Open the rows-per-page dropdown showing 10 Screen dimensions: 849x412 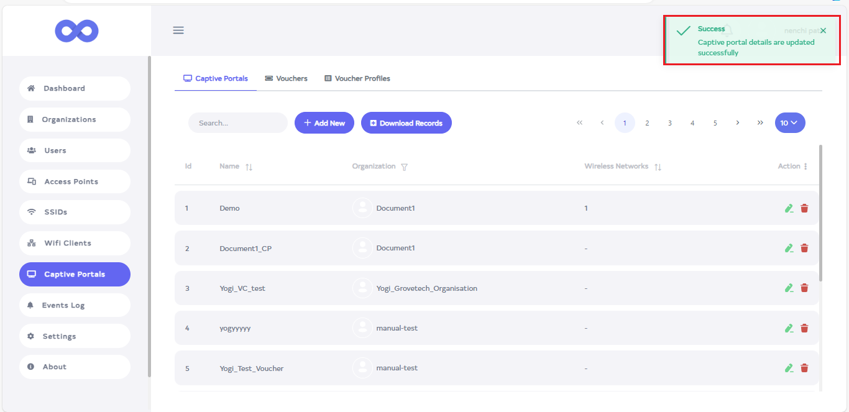(790, 123)
